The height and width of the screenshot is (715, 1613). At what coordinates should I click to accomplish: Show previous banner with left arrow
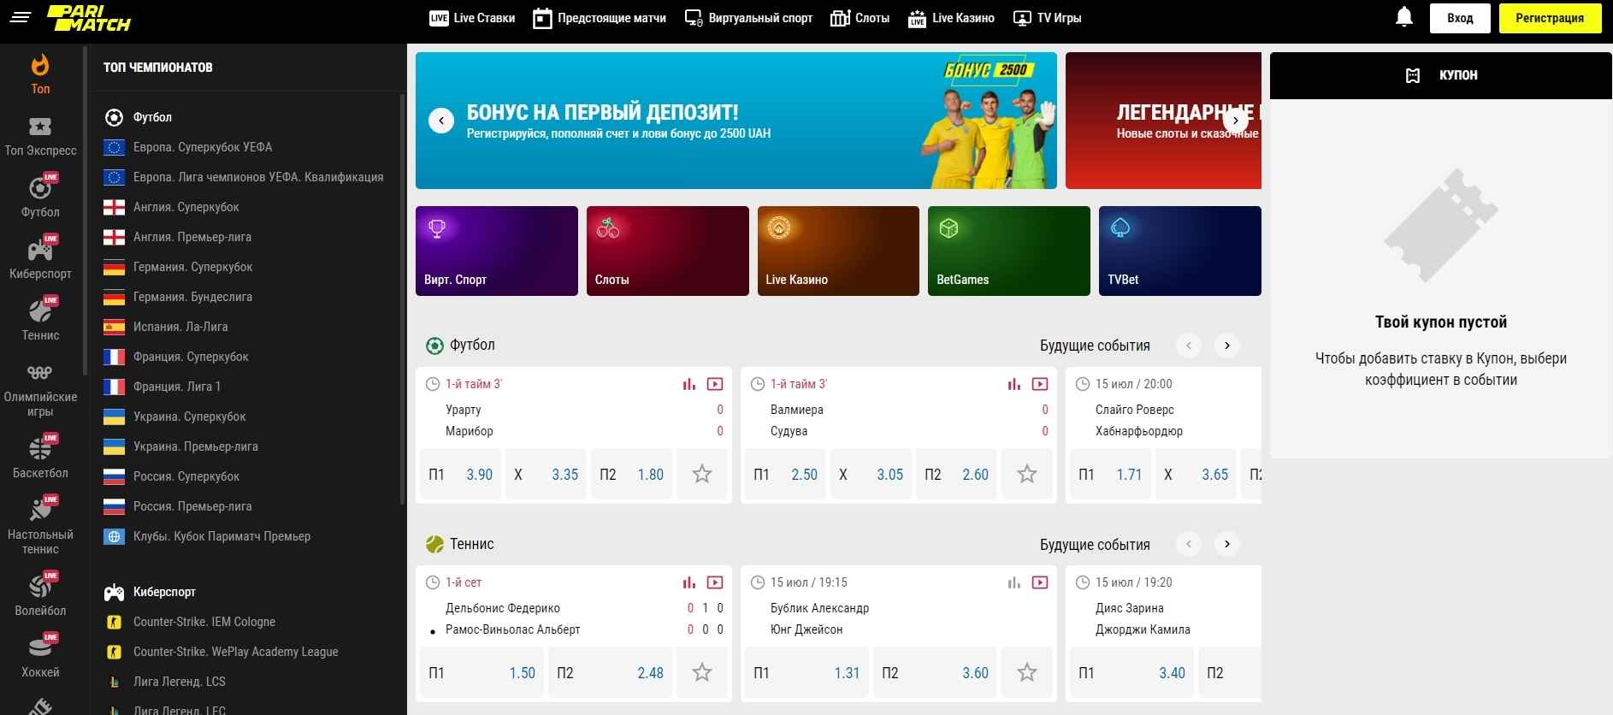click(x=441, y=121)
